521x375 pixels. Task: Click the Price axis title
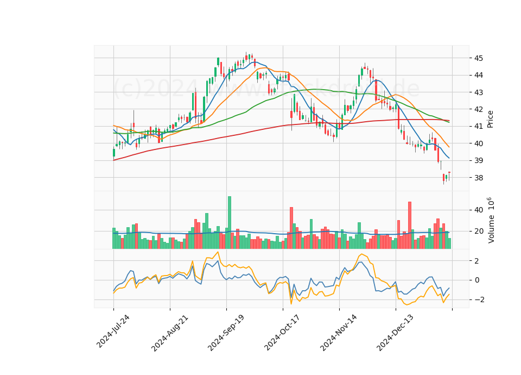coord(490,119)
